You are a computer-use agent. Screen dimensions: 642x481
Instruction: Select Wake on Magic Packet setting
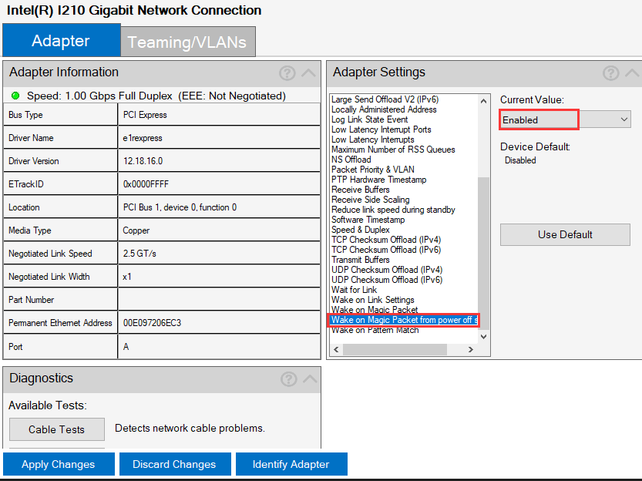point(375,310)
